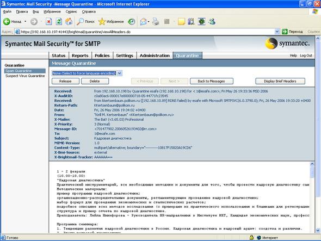Click the Stop loading icon

(x=49, y=22)
